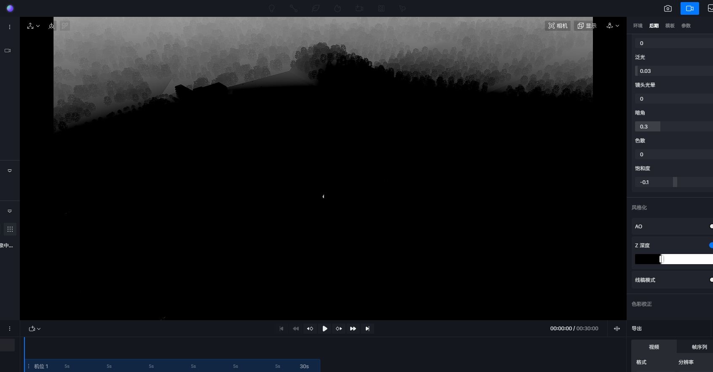The width and height of the screenshot is (713, 372).
Task: Click the rendered depth viewport image
Action: pos(323,169)
